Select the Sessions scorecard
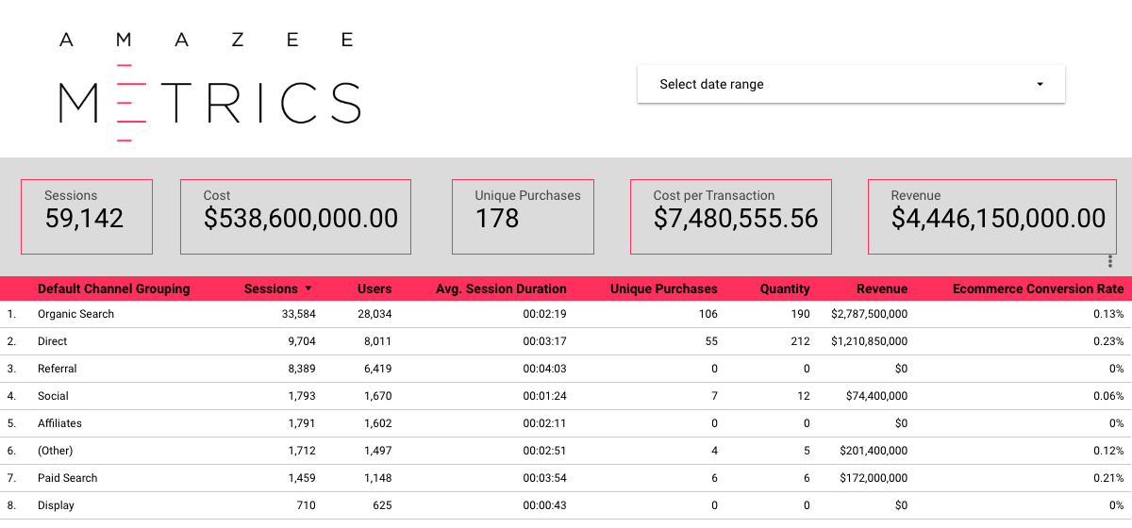The width and height of the screenshot is (1132, 528). coord(86,217)
